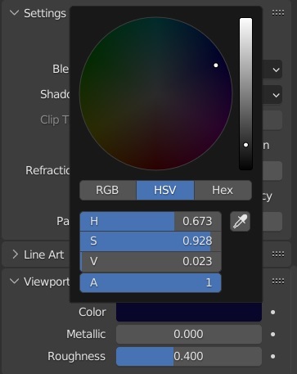Click the Metallic value field
The width and height of the screenshot is (297, 374).
pyautogui.click(x=189, y=334)
